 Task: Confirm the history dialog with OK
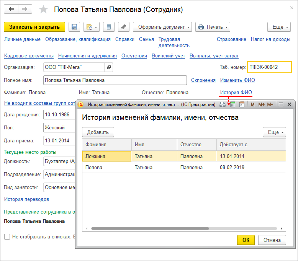(246, 240)
